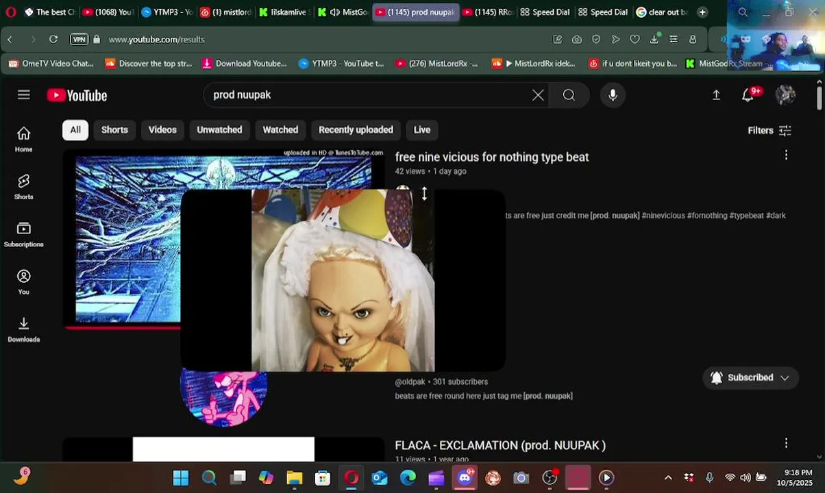Open Microsoft Edge from the taskbar
The height and width of the screenshot is (493, 825).
click(408, 478)
